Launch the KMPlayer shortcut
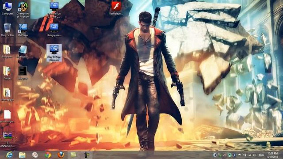283x159 pixels. [23, 30]
